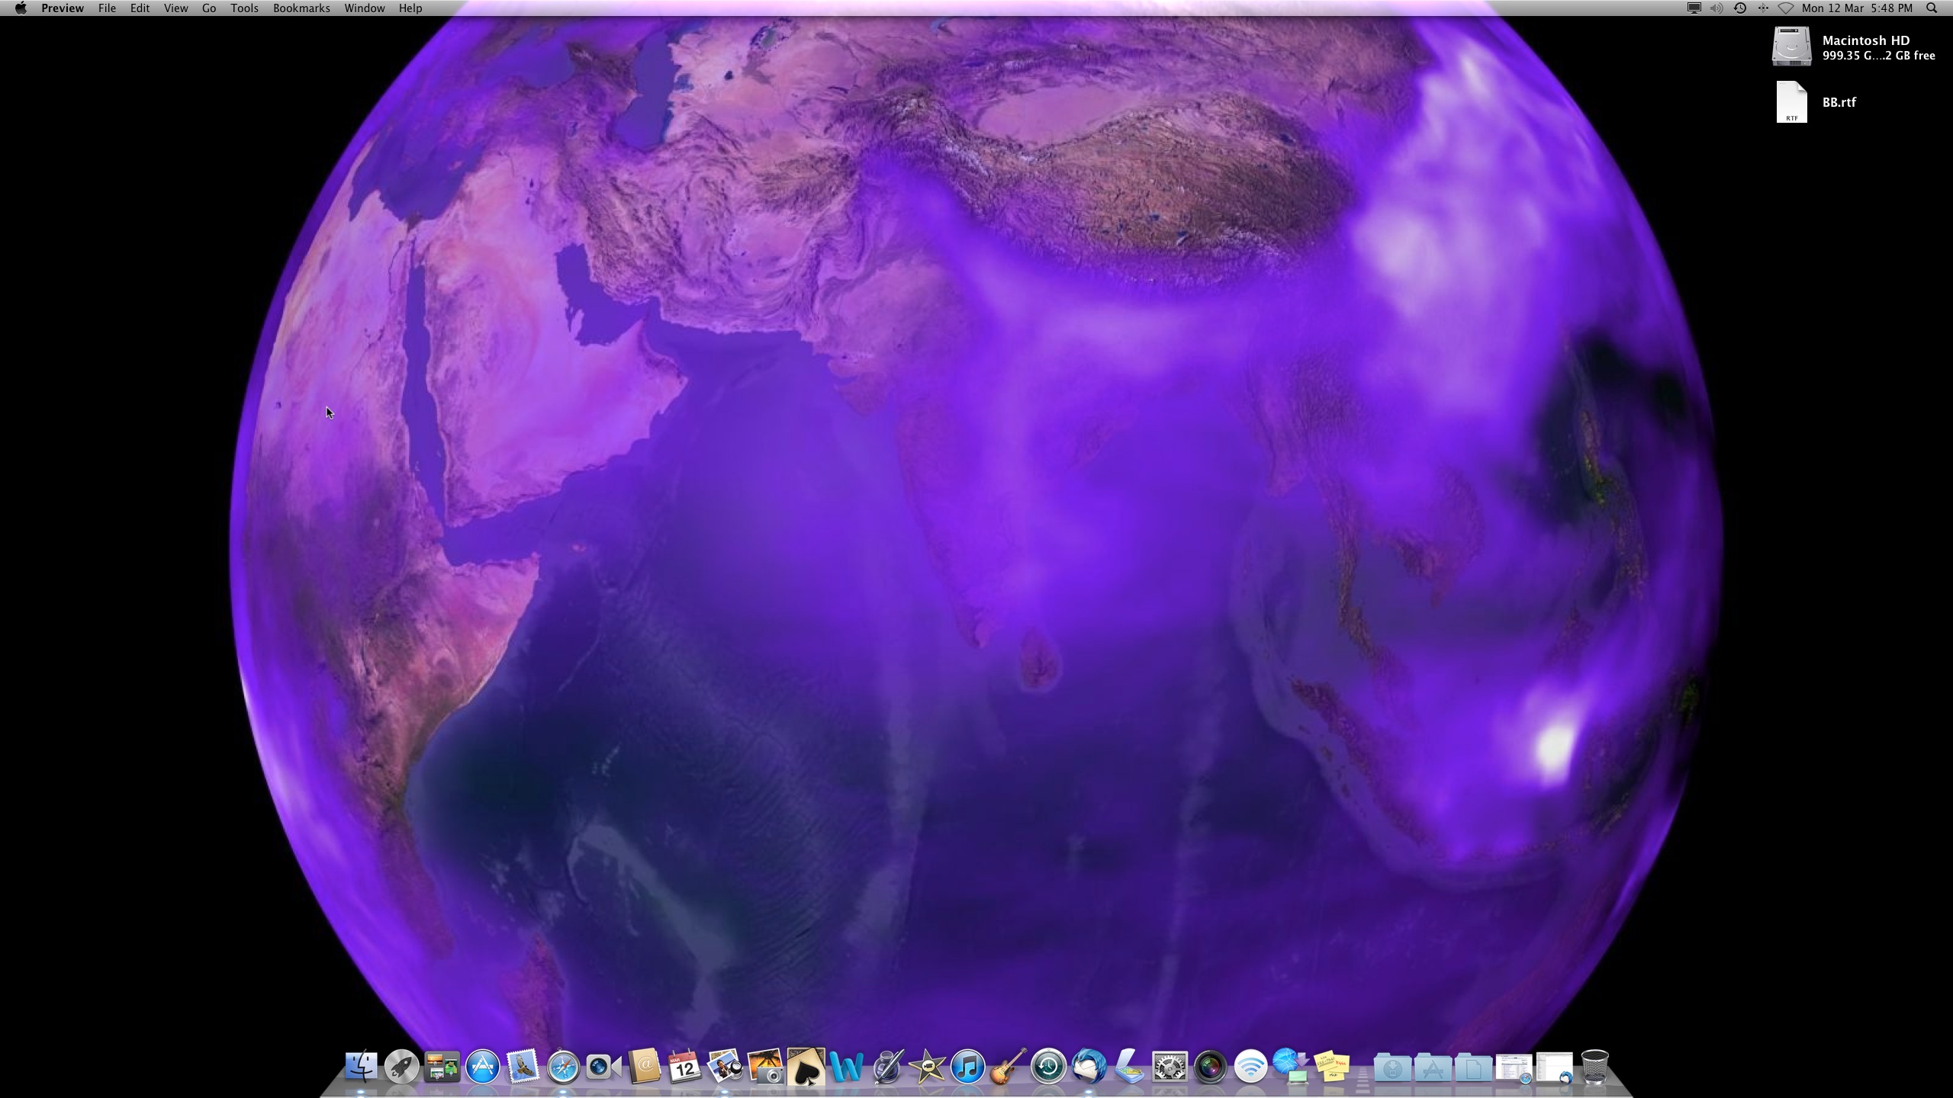Open System Preferences gear icon

(1170, 1067)
